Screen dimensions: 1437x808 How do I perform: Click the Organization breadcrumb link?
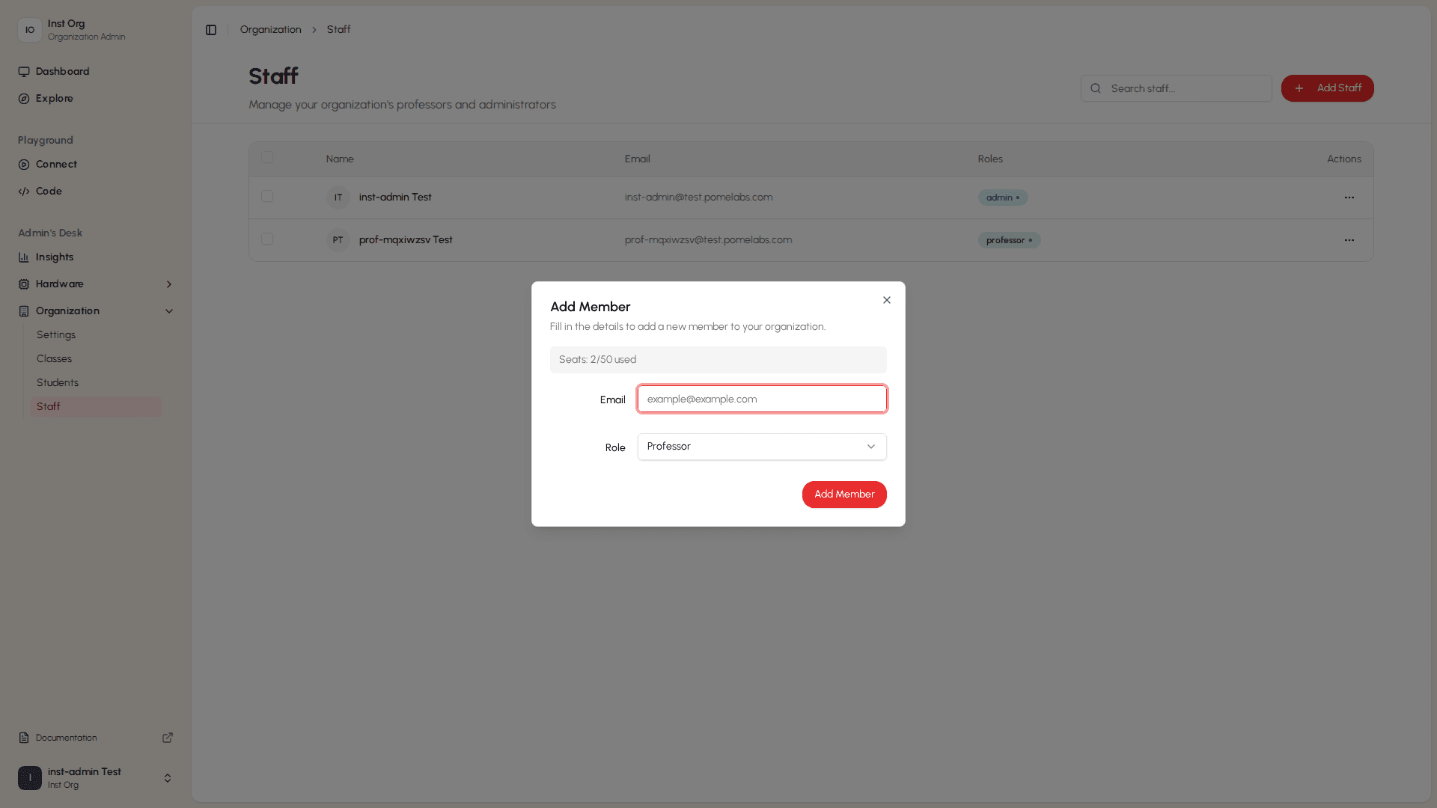[271, 30]
